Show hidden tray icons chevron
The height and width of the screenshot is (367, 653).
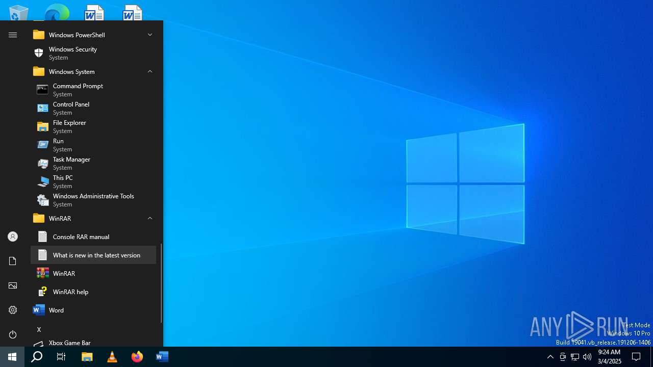[x=550, y=357]
